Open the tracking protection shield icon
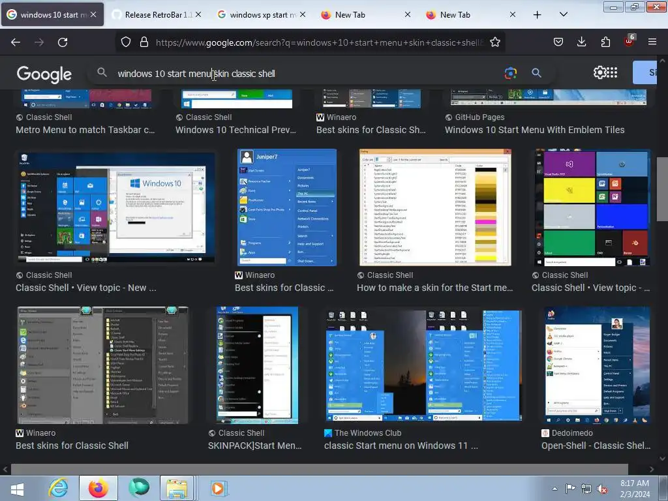 (x=126, y=42)
